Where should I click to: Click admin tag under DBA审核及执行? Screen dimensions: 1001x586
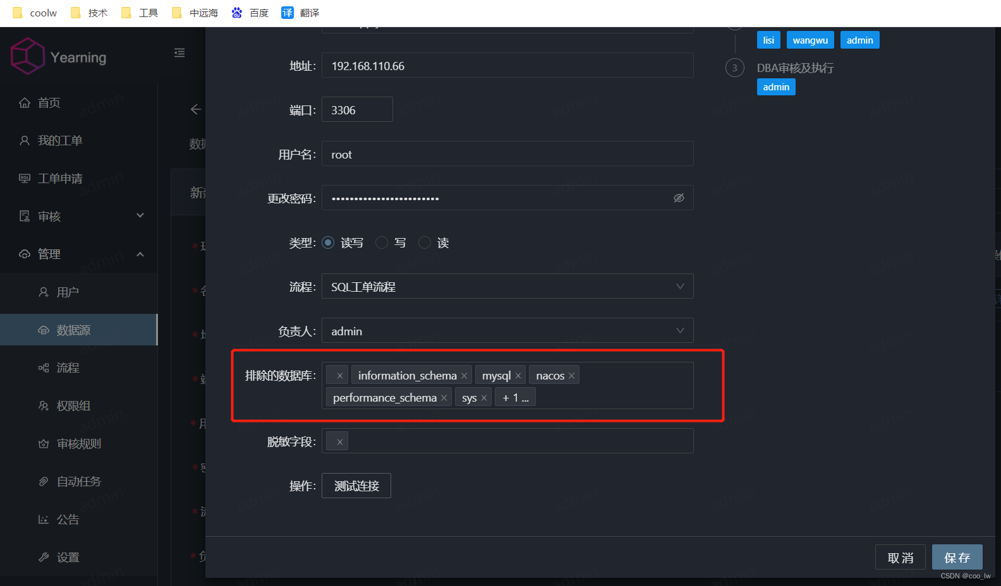776,87
